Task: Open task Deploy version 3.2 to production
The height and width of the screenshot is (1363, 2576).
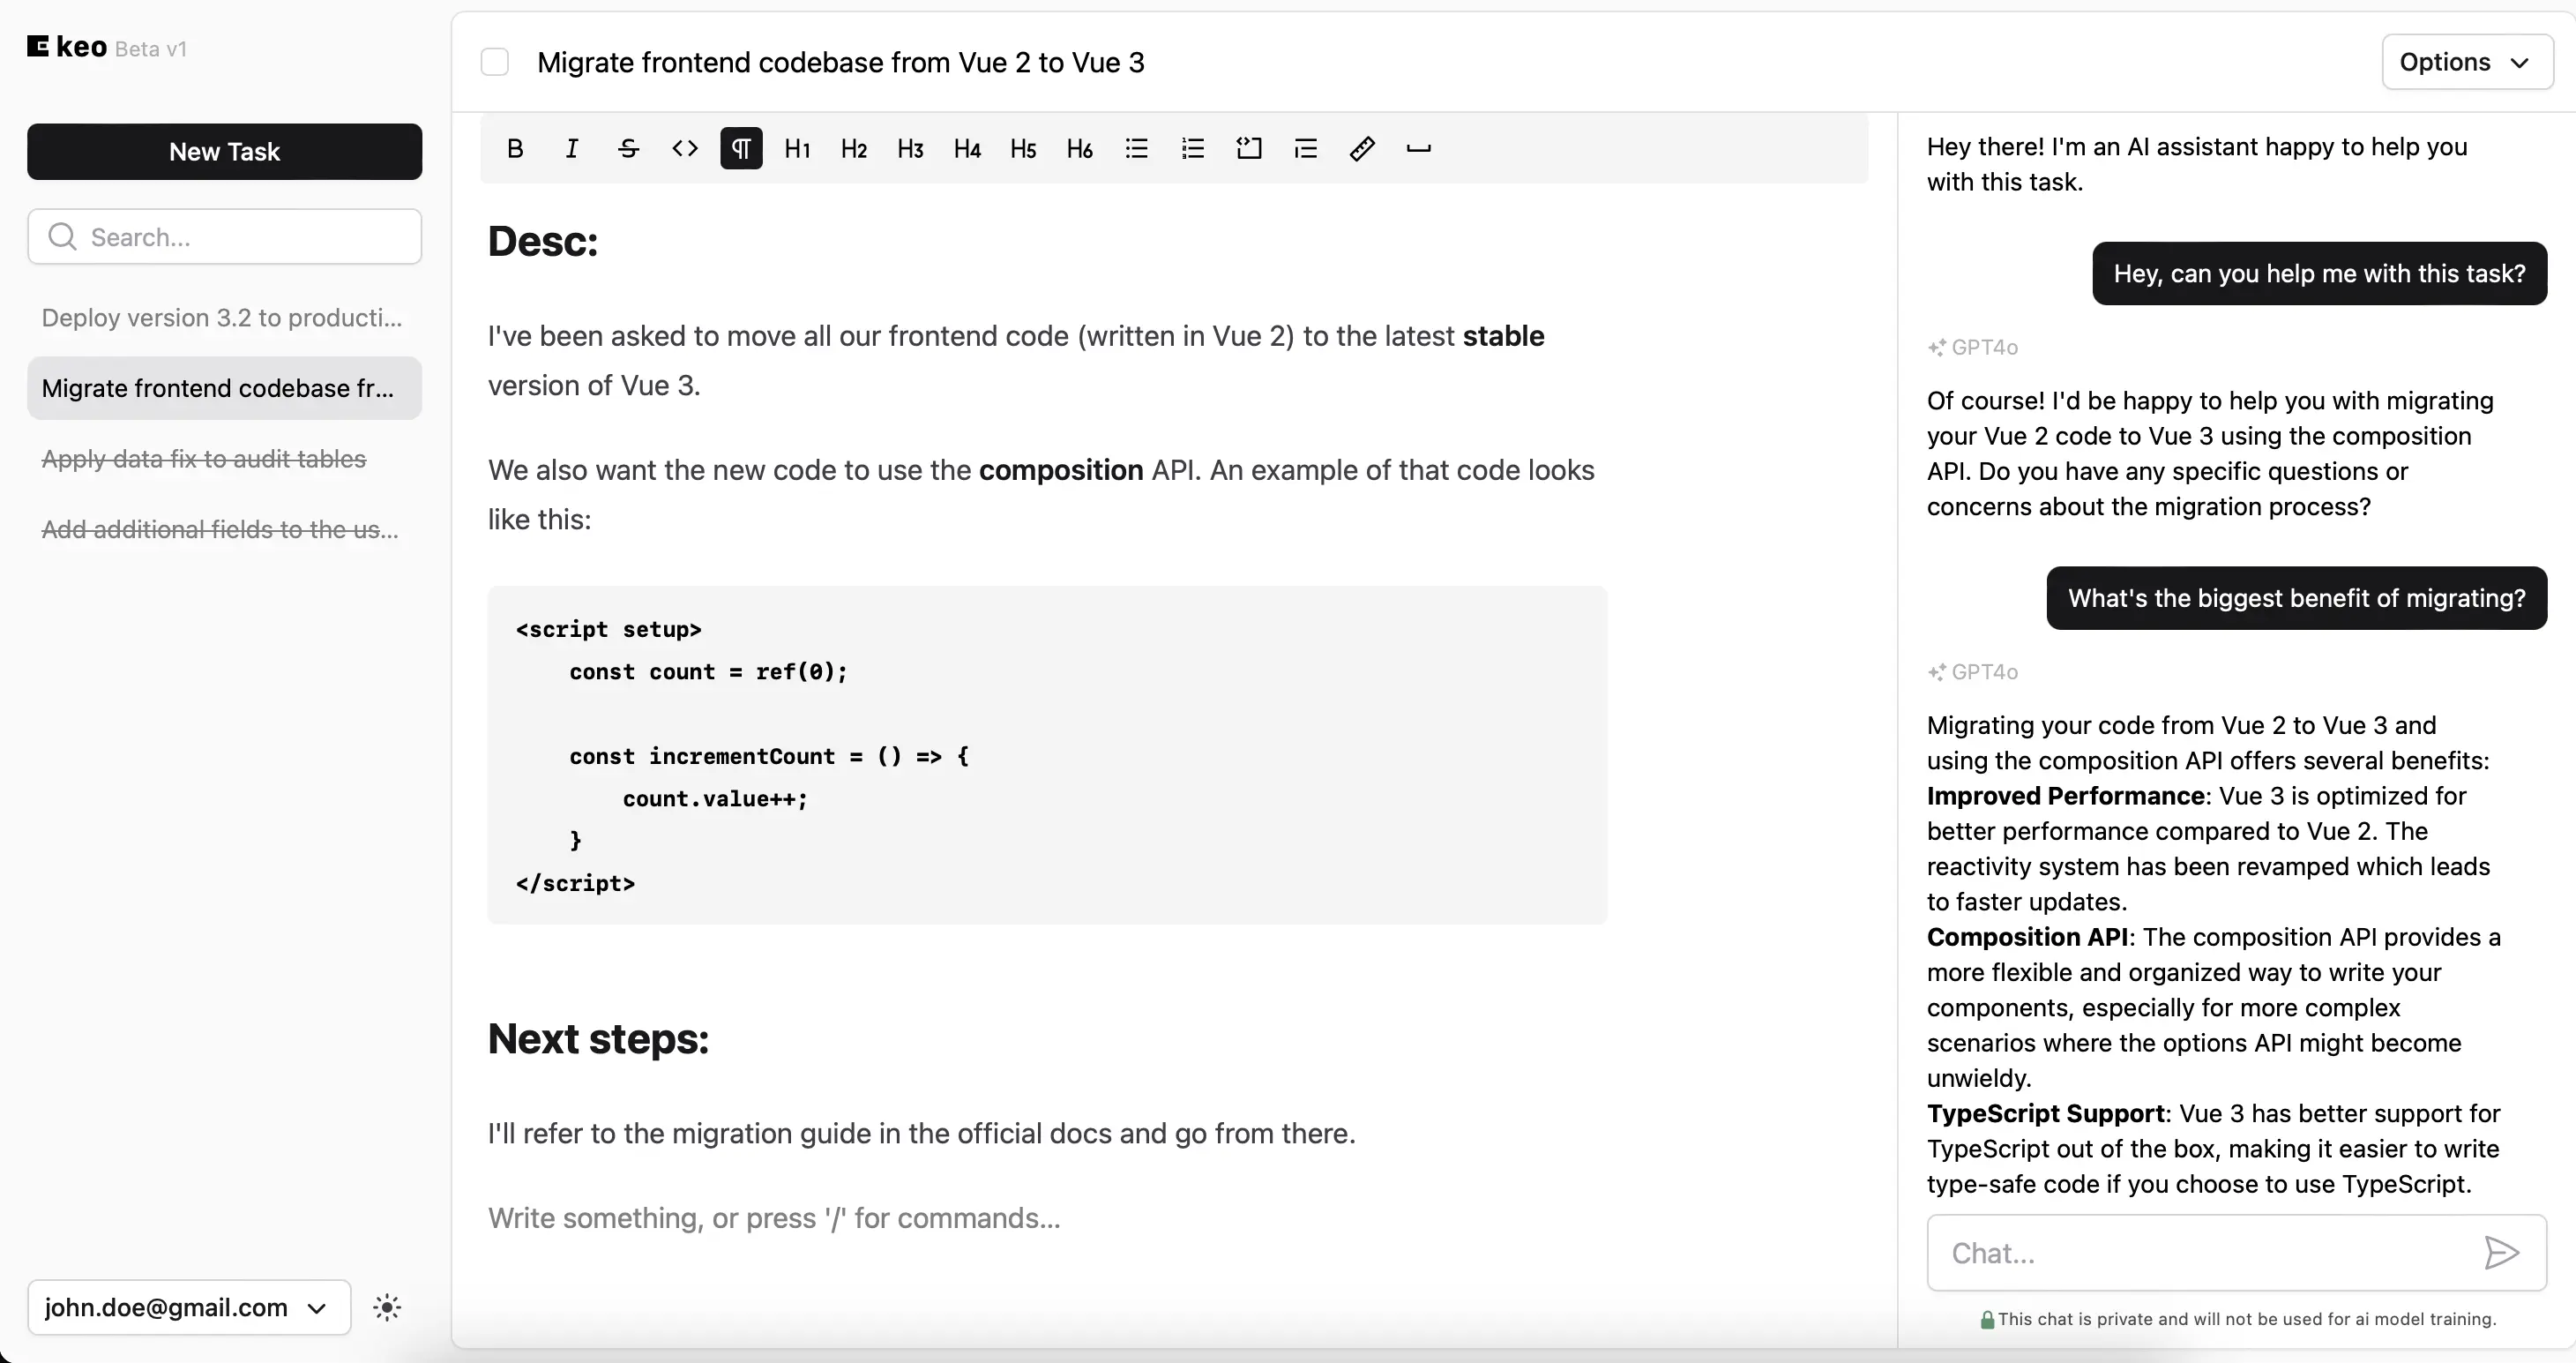Action: (x=225, y=318)
